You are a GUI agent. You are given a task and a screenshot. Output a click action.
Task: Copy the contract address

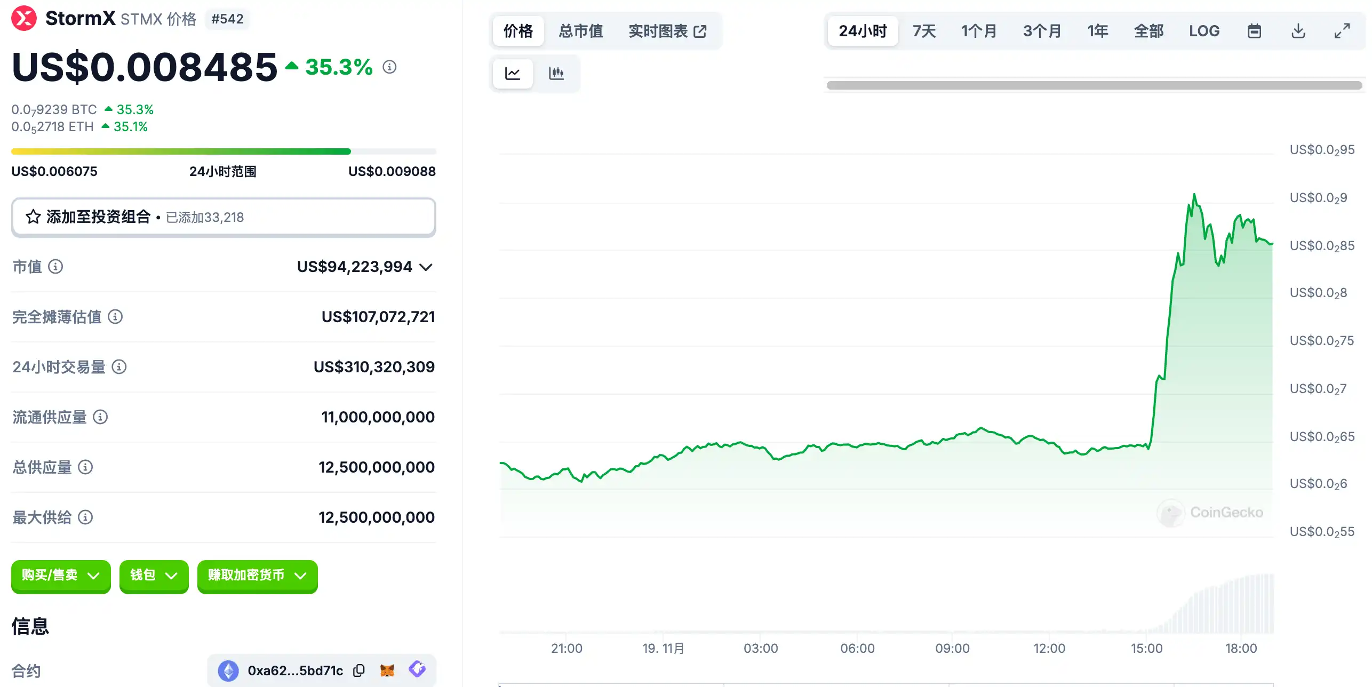(359, 670)
